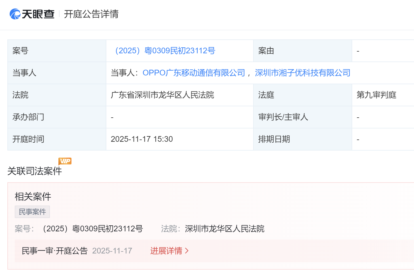The image size is (414, 275).
Task: Select court name 广东省深圳市龙华区人民法院
Action: click(x=162, y=95)
